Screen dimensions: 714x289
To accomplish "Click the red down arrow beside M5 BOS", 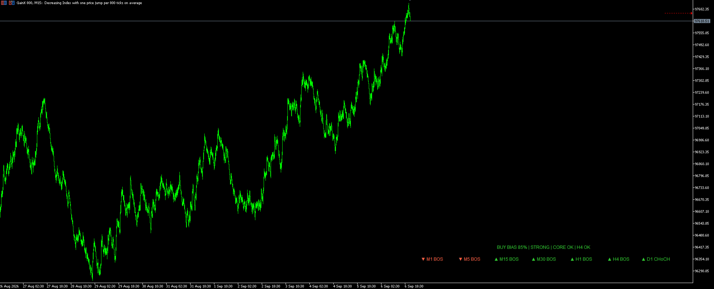I will click(x=460, y=259).
